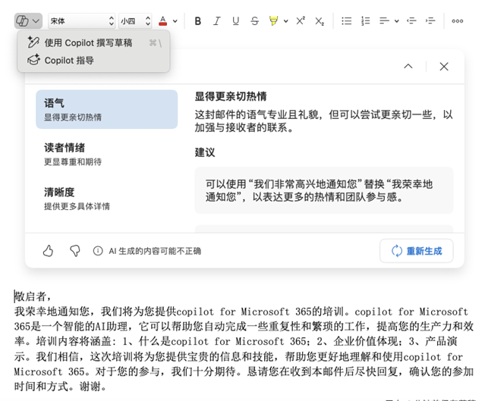This screenshot has width=488, height=401.
Task: Toggle strikethrough formatting
Action: (254, 21)
